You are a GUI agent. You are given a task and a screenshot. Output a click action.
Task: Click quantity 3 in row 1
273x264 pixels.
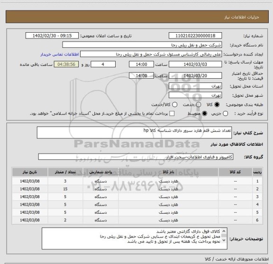tap(65, 181)
